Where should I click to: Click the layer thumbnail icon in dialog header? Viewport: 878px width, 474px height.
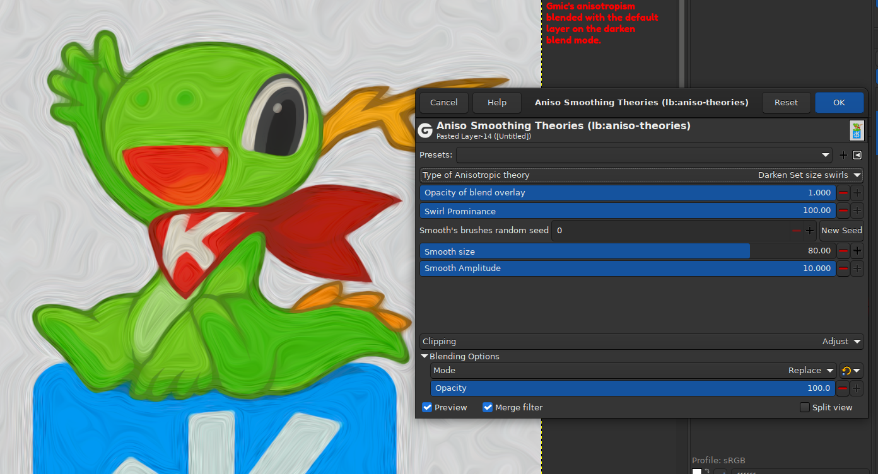(x=857, y=130)
